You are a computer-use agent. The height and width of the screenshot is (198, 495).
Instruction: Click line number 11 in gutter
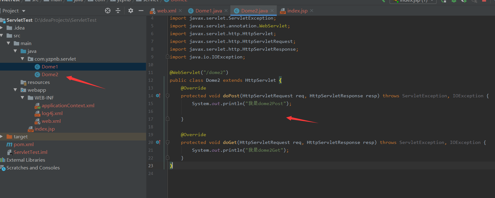[151, 72]
